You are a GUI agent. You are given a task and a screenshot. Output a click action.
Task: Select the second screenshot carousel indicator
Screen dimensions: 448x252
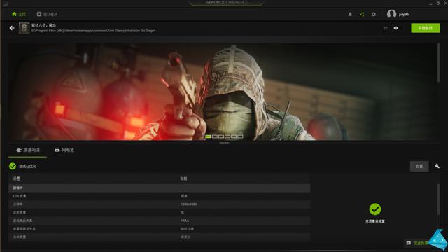(215, 136)
